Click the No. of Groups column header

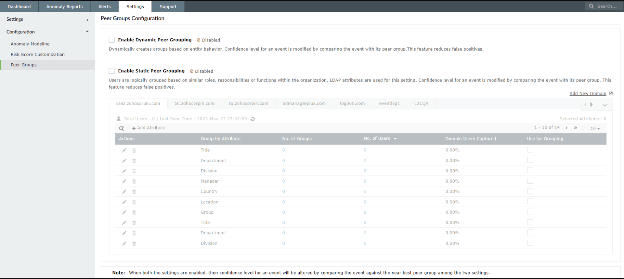297,139
